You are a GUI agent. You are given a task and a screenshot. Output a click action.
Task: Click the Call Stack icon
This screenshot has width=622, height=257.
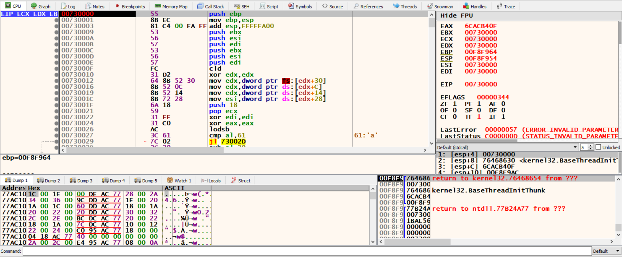pos(200,6)
